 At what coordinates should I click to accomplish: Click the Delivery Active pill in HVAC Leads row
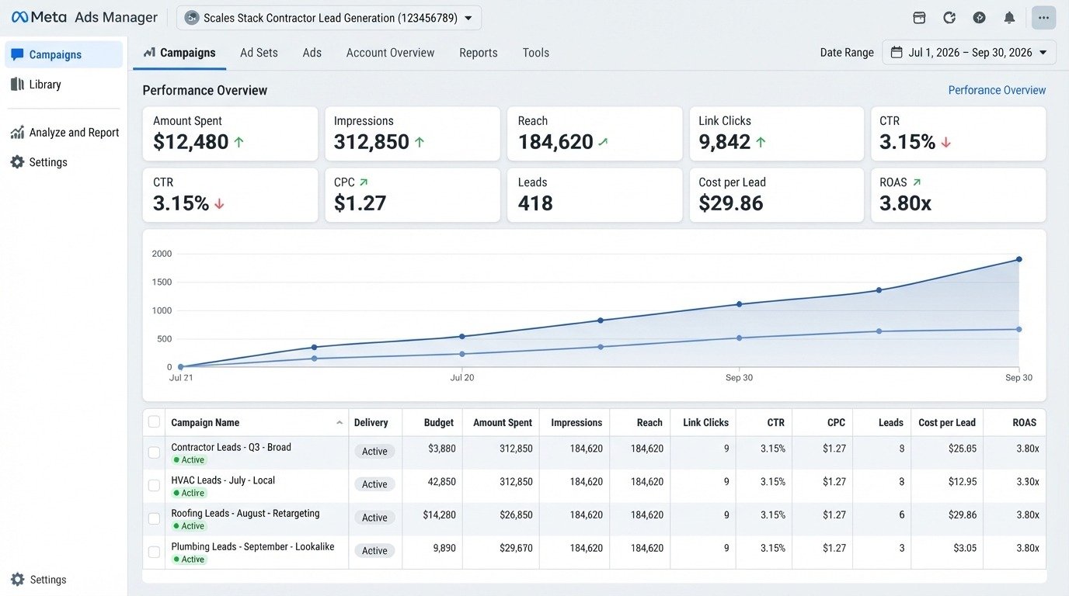[374, 484]
